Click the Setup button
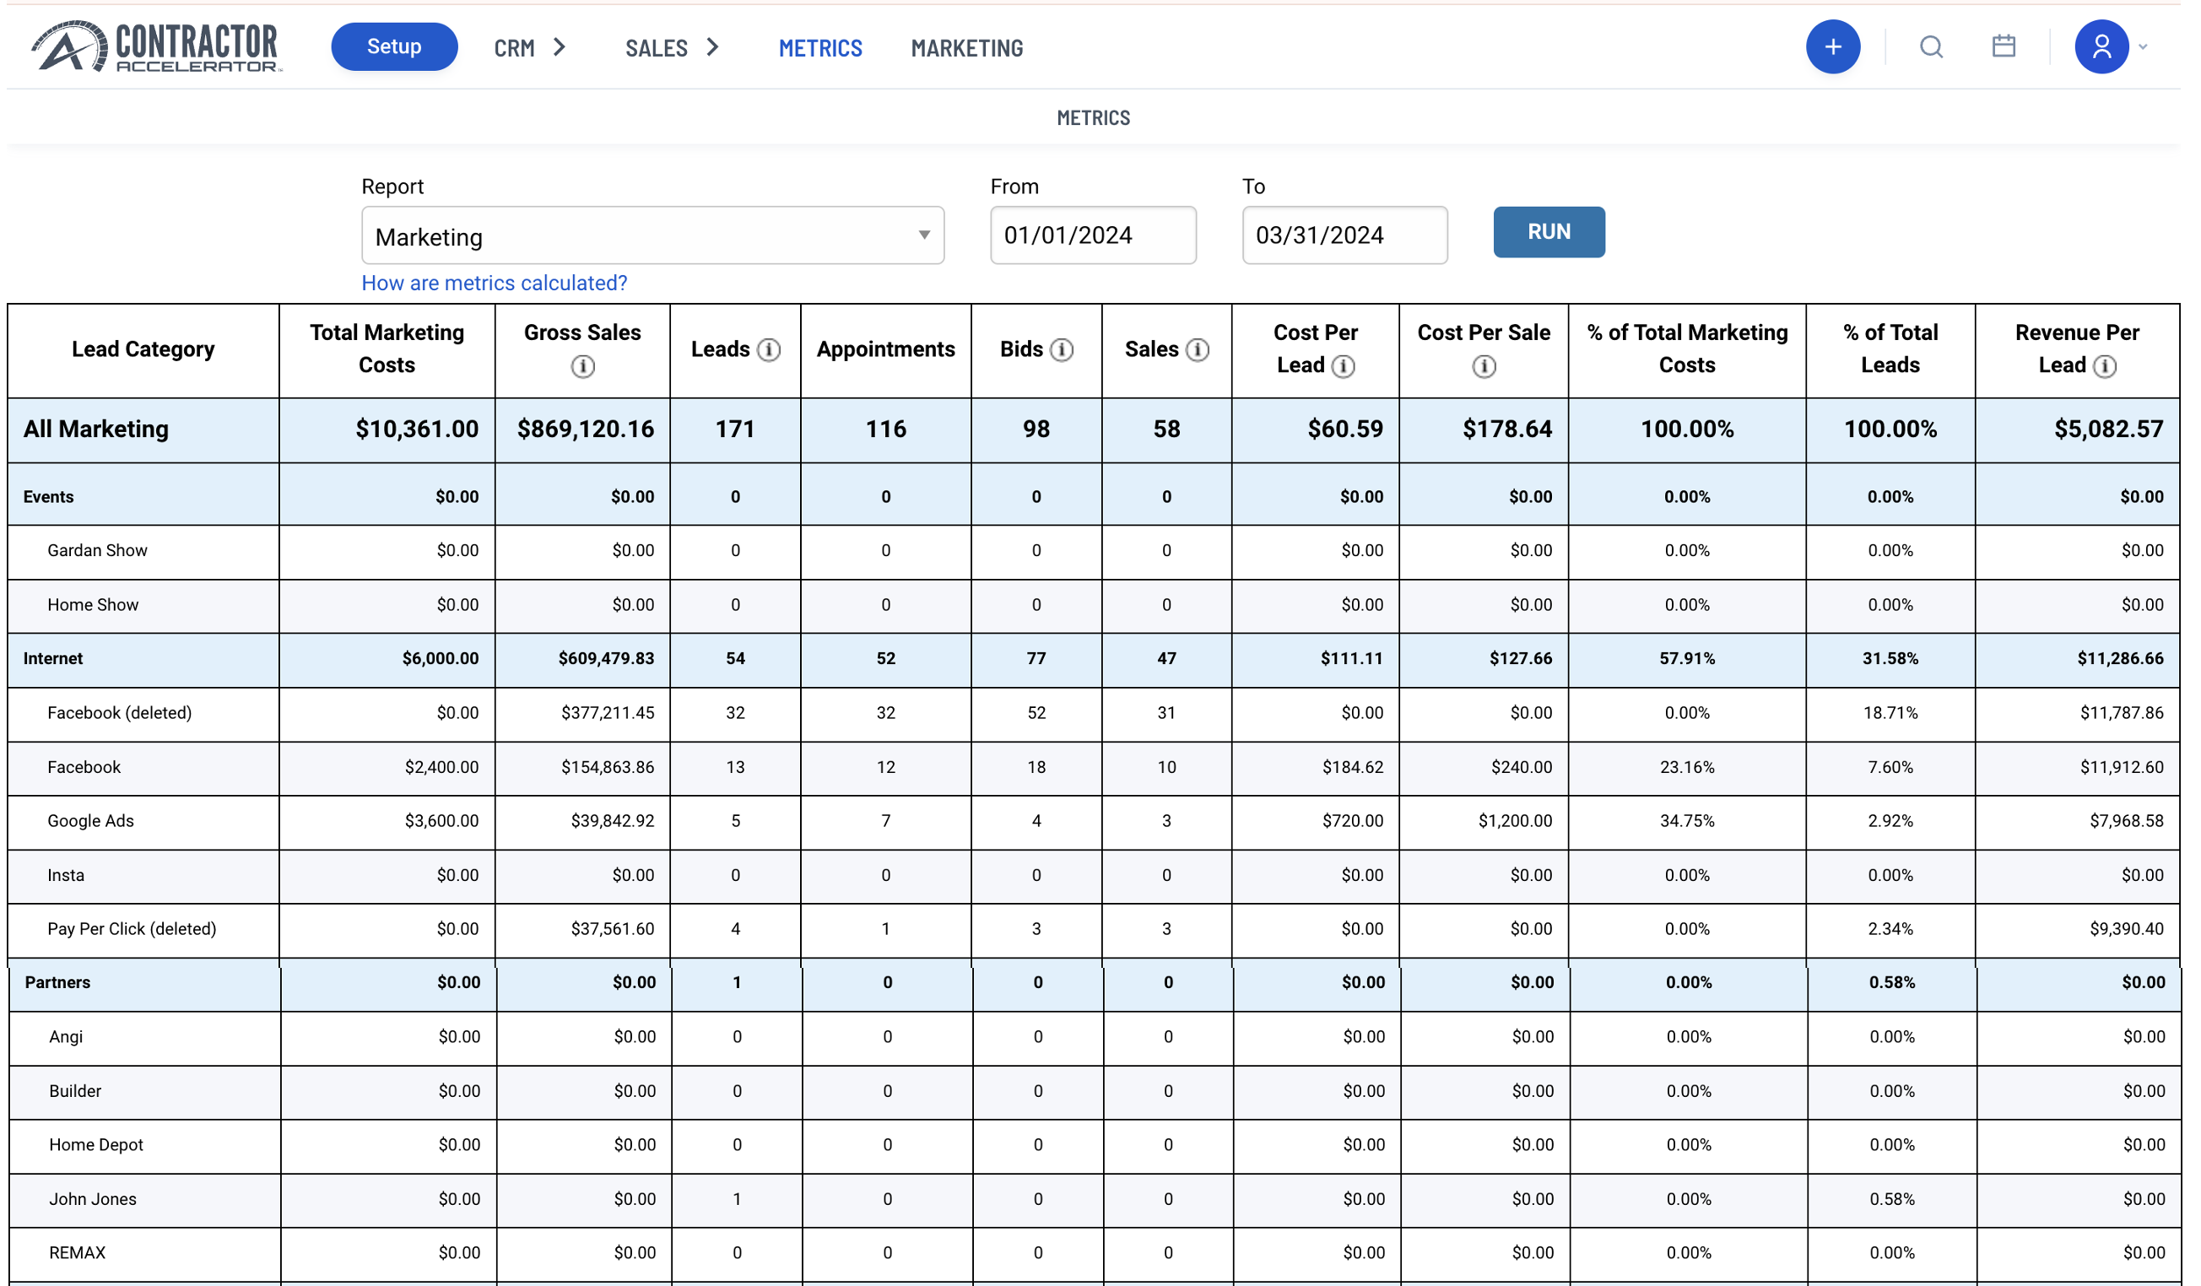This screenshot has width=2201, height=1286. coord(394,46)
